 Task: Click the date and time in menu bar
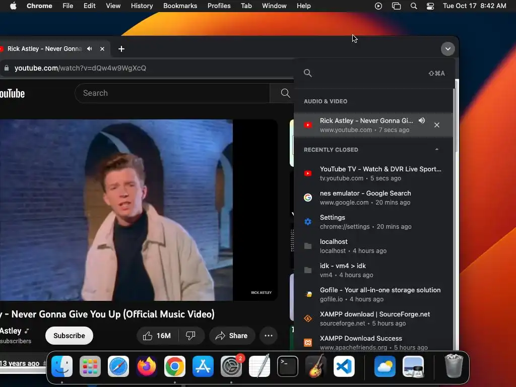pos(475,6)
